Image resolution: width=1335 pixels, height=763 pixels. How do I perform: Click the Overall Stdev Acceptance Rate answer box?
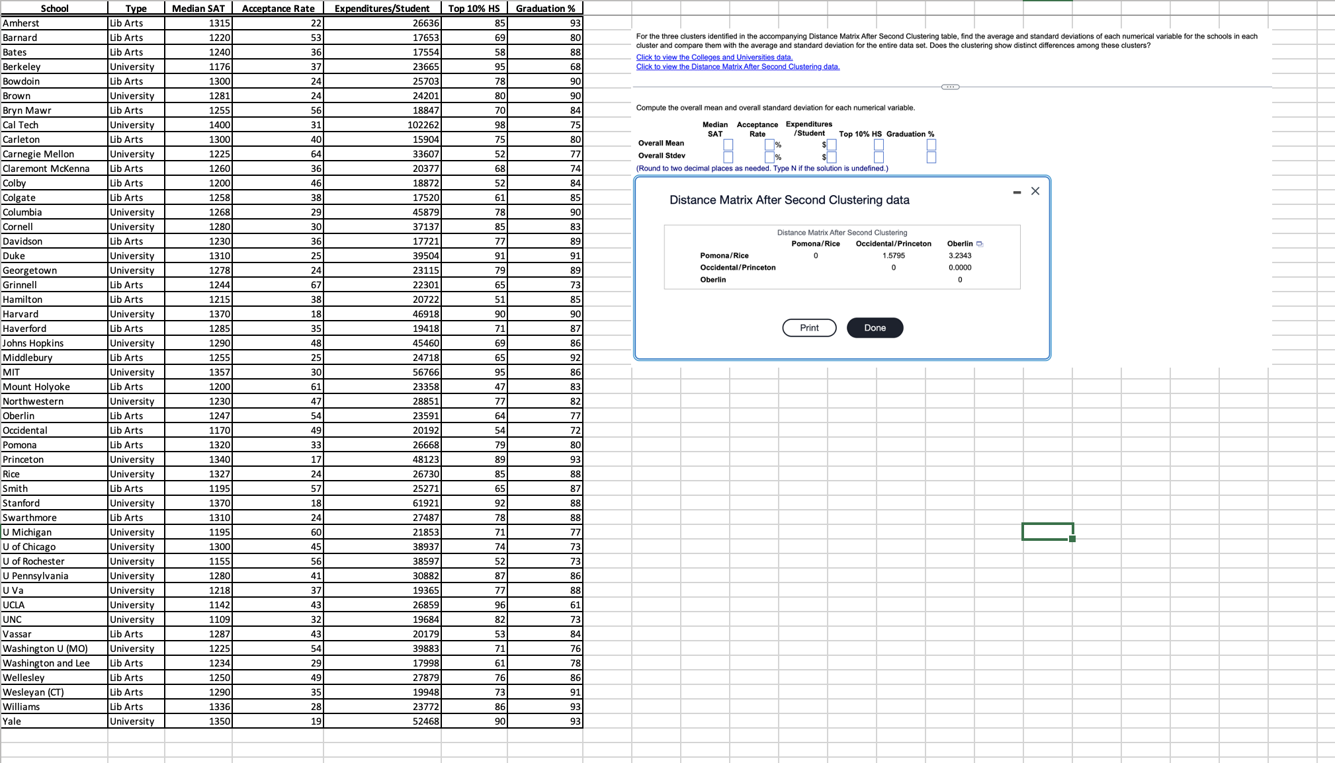(771, 157)
